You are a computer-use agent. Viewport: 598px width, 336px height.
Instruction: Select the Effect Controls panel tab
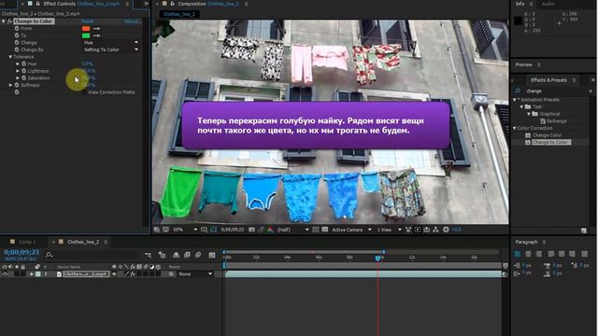[x=81, y=4]
